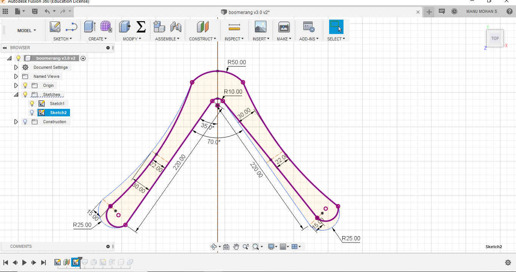Open the SELECT dropdown
516x272 pixels.
(x=336, y=39)
